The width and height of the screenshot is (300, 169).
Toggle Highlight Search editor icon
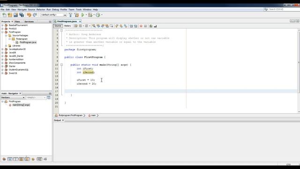tap(107, 26)
